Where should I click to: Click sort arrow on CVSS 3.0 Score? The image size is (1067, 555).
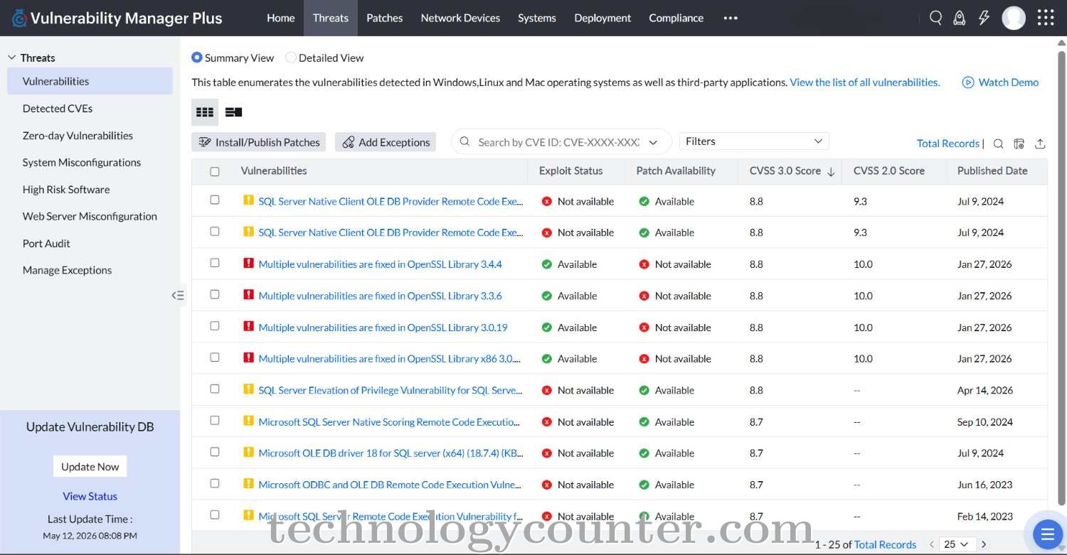point(830,171)
